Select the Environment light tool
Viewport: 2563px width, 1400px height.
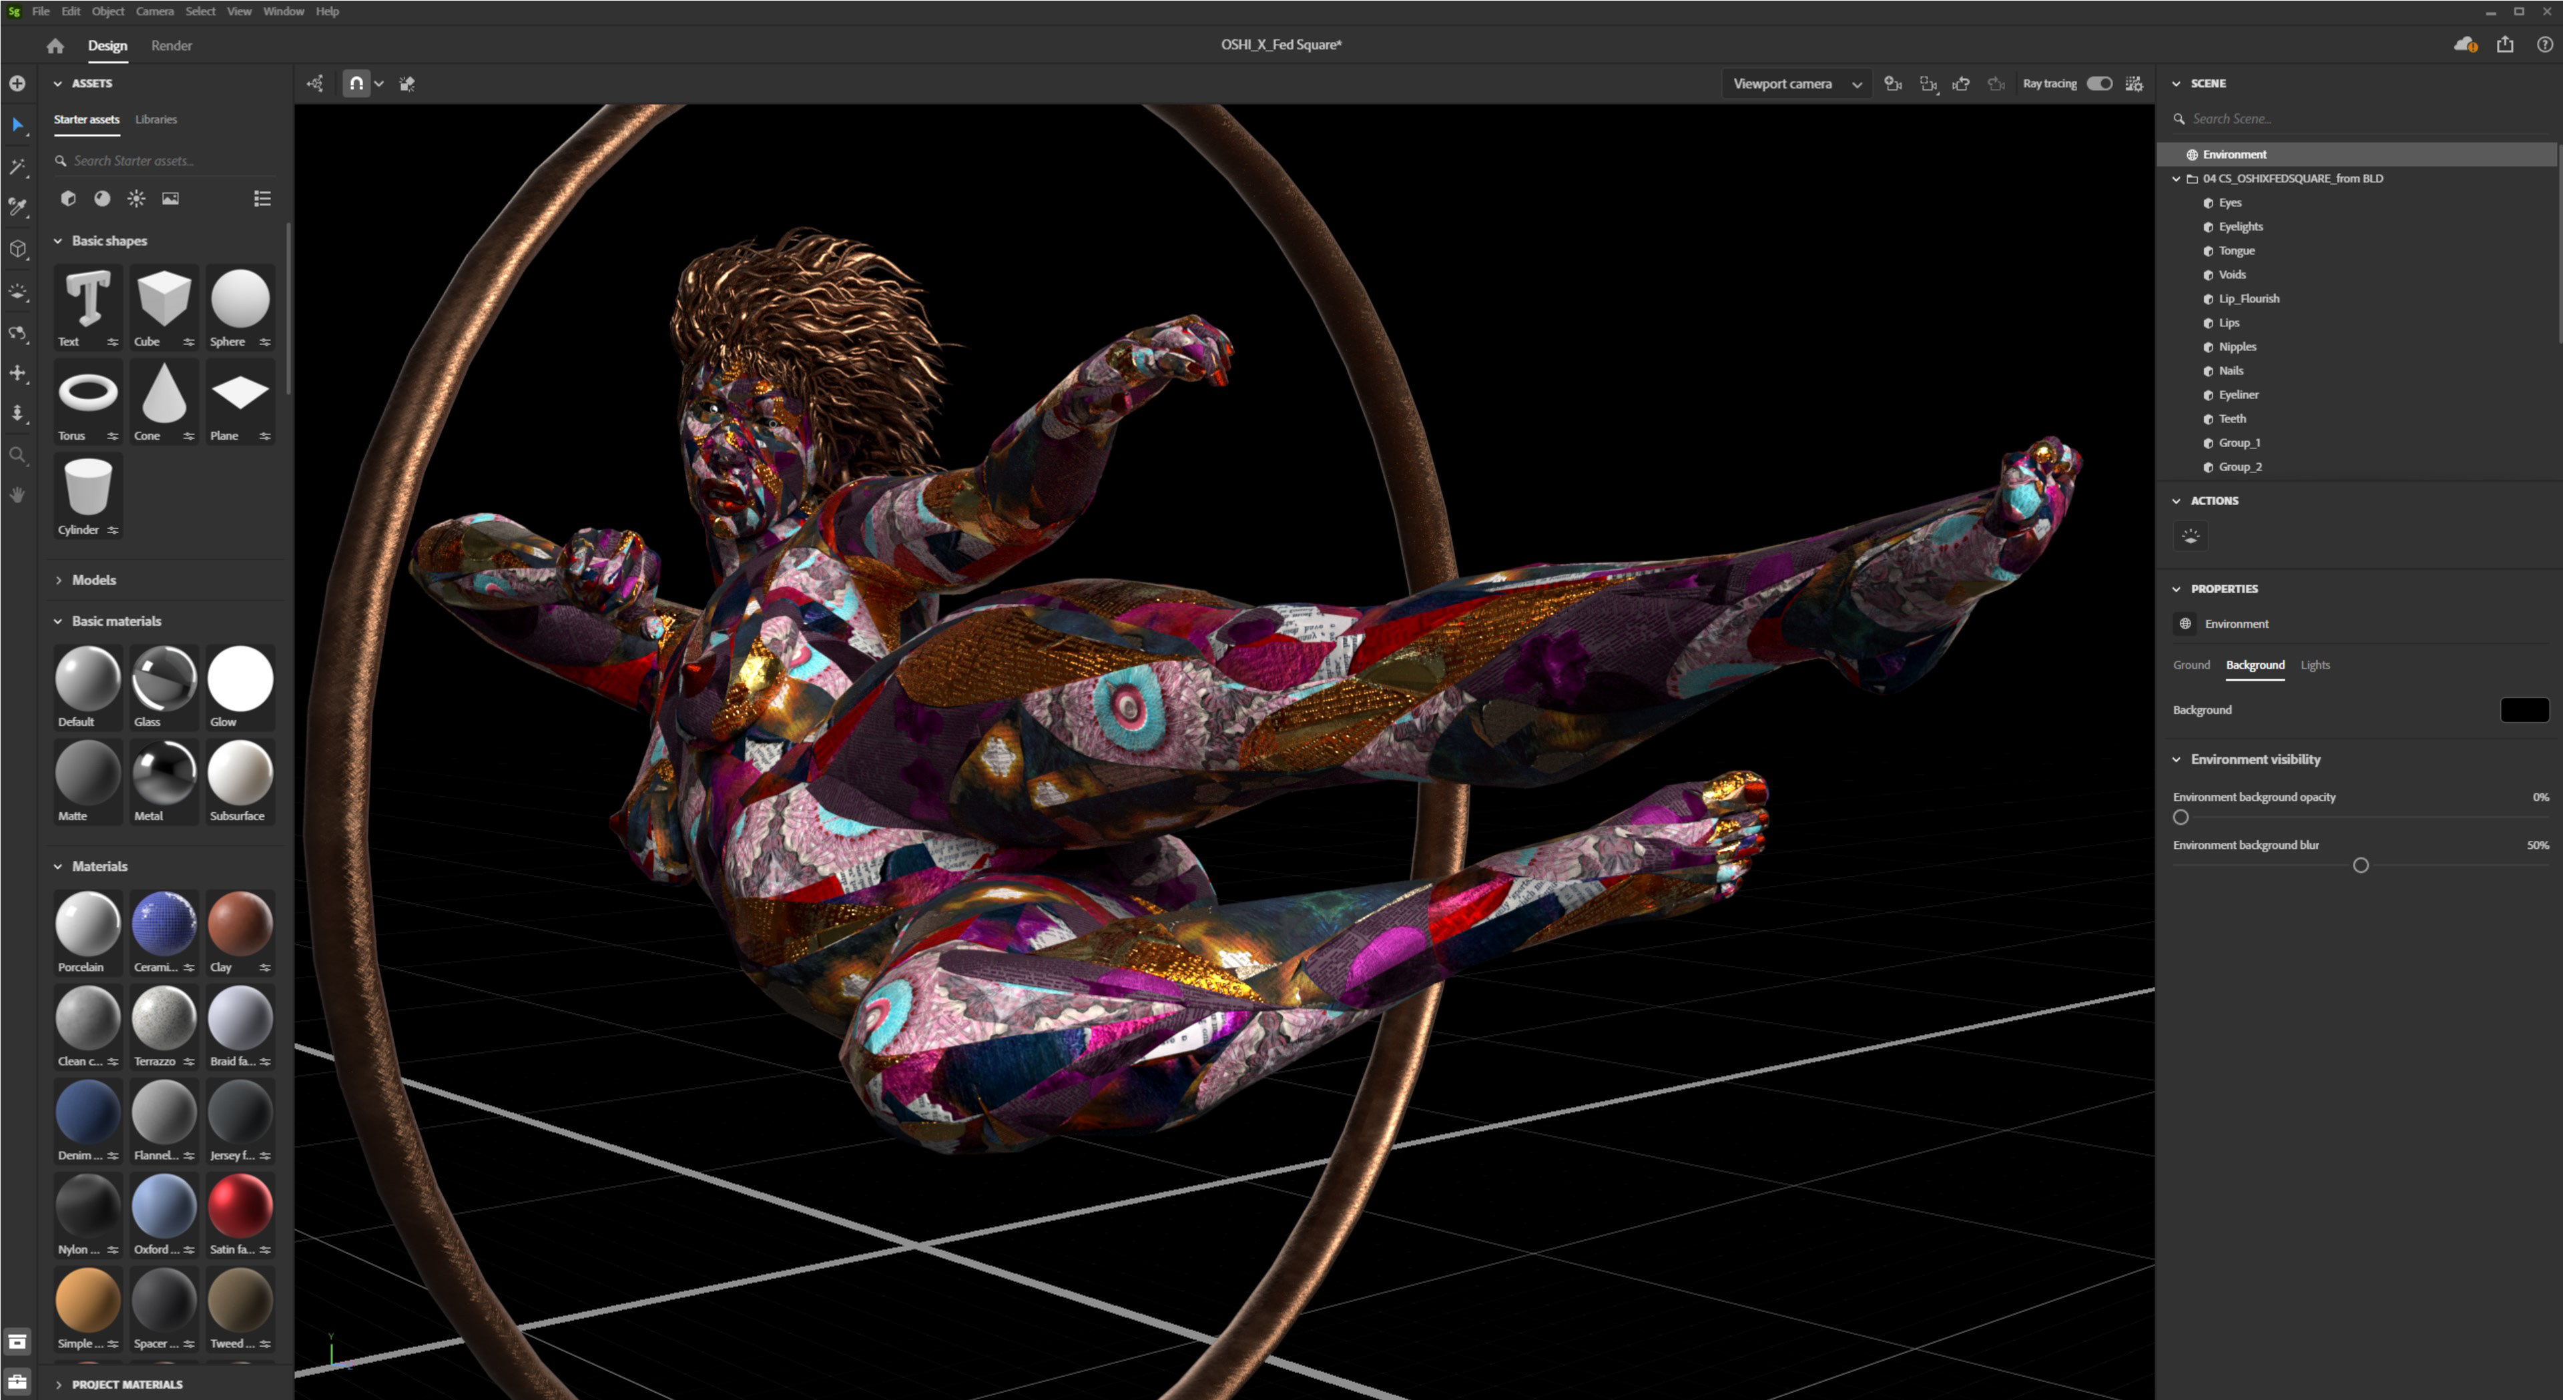[17, 290]
